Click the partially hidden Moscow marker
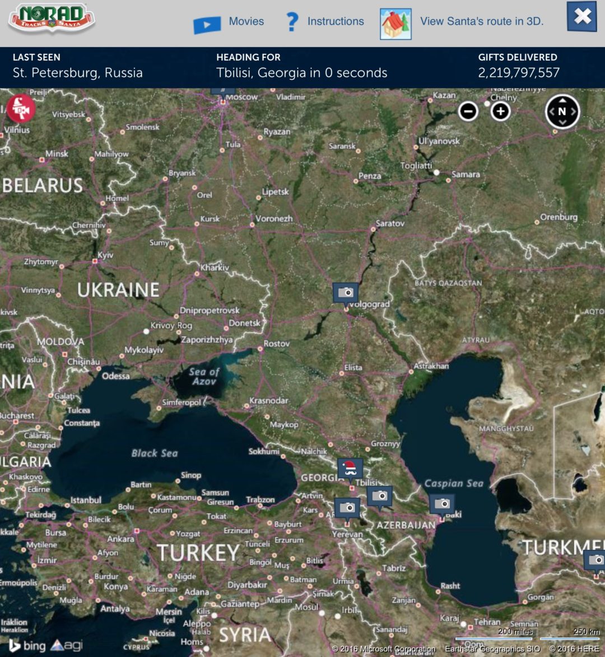 (x=222, y=91)
